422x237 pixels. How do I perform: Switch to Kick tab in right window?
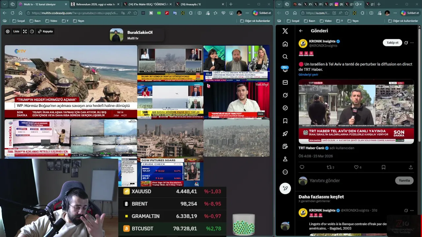[297, 4]
